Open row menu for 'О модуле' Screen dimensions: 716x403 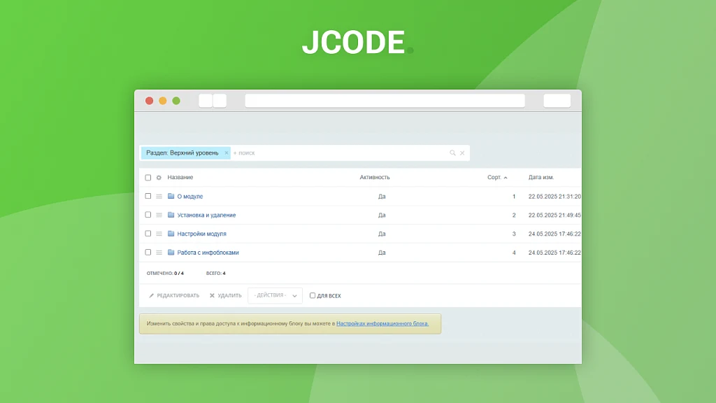click(x=159, y=197)
